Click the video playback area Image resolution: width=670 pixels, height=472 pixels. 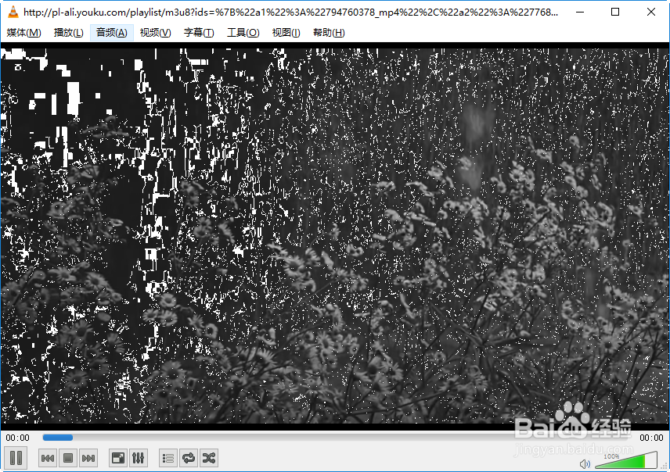(x=335, y=235)
